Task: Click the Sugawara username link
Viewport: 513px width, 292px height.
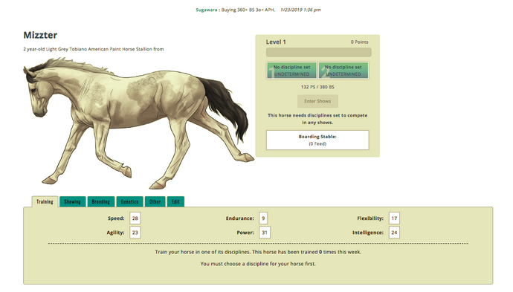Action: (x=206, y=10)
